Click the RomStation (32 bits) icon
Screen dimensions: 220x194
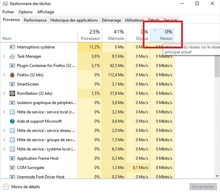12,94
